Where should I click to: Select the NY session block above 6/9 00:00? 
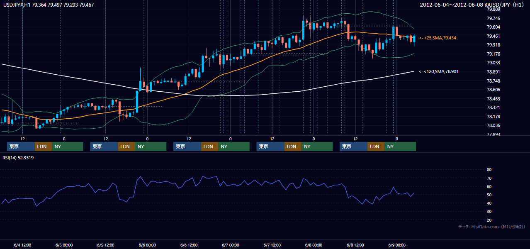point(400,146)
